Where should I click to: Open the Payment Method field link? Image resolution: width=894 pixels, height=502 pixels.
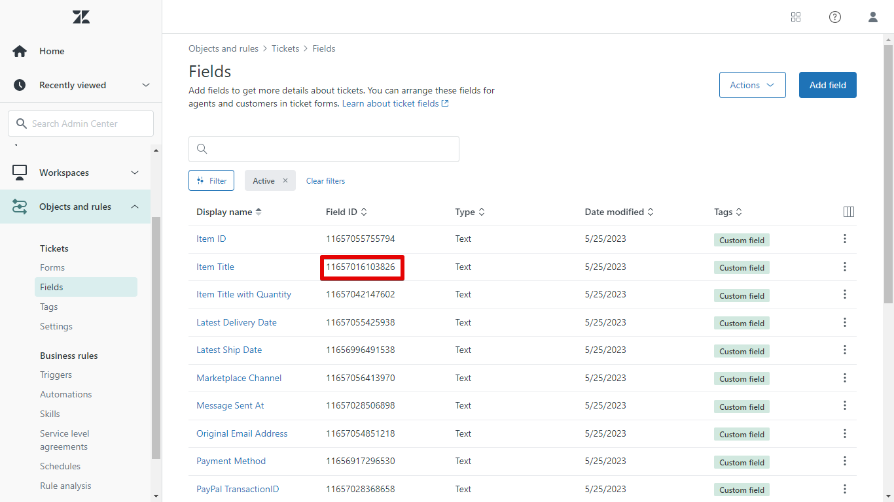(x=231, y=461)
